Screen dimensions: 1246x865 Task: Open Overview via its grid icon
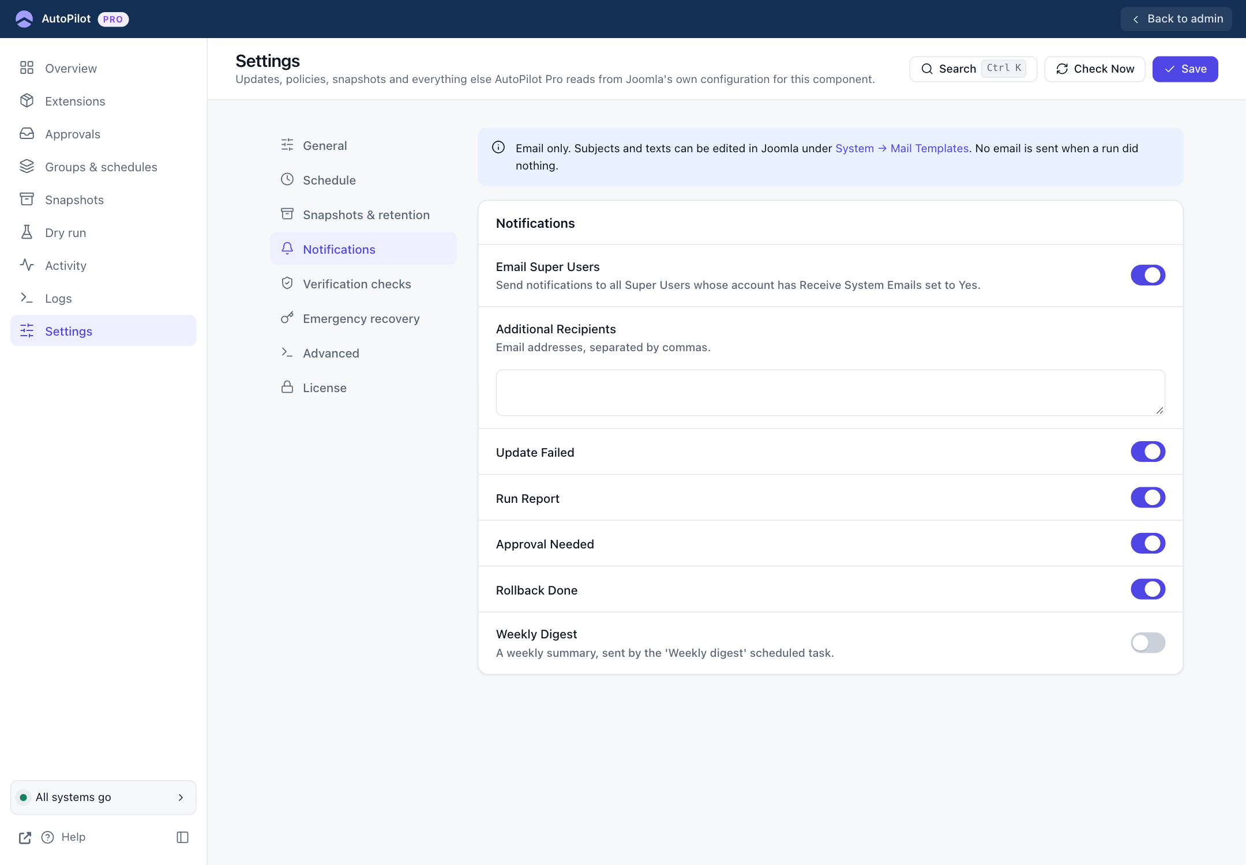[27, 68]
